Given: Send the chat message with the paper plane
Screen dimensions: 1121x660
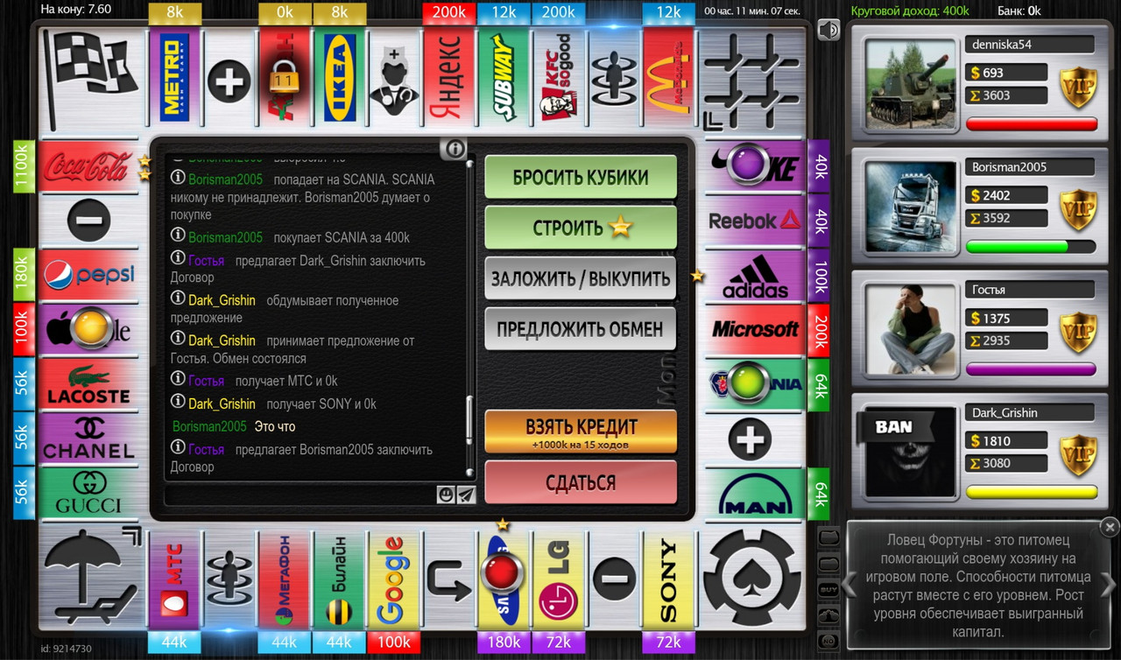Looking at the screenshot, I should coord(467,495).
